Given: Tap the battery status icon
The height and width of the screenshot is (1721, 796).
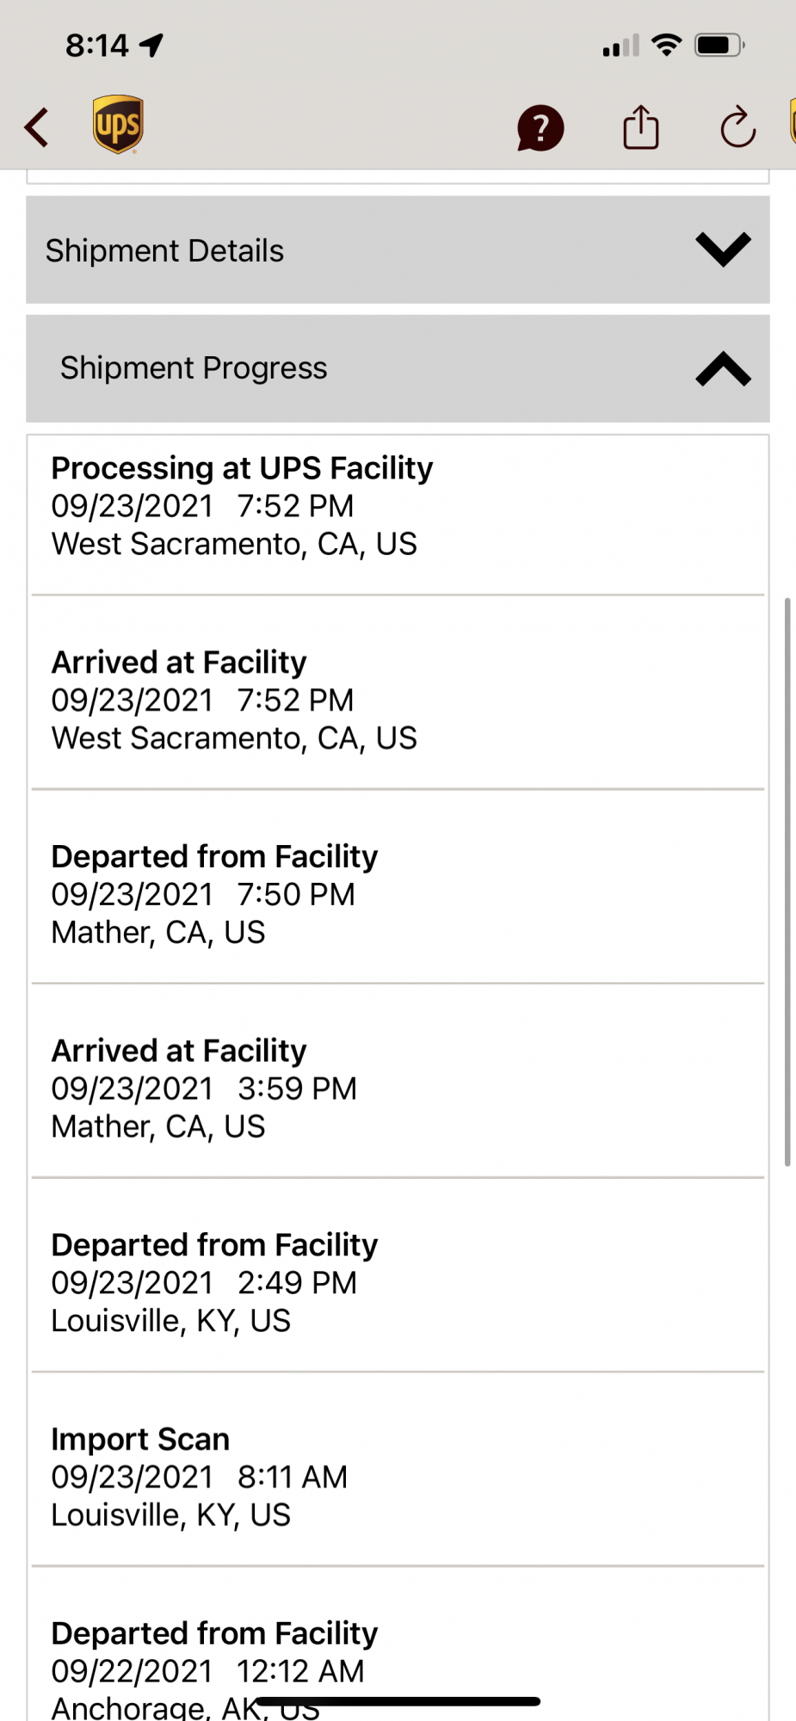Looking at the screenshot, I should (719, 45).
